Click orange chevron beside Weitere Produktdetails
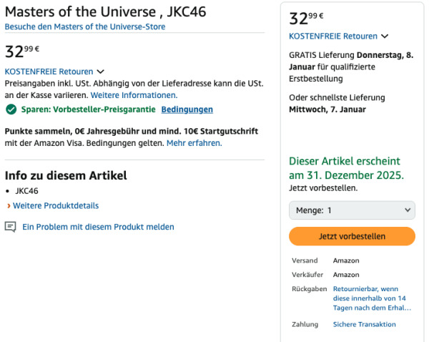429x342 pixels. 8,206
